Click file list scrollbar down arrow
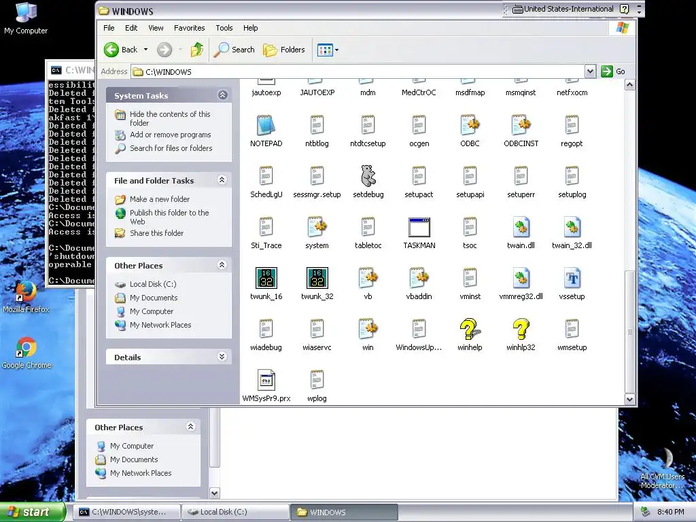 point(629,399)
